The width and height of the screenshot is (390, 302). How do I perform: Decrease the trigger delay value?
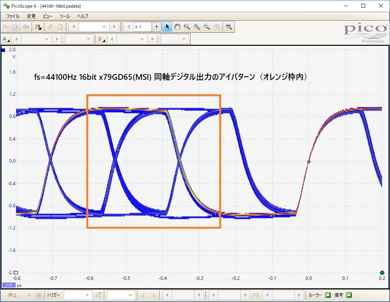267,295
